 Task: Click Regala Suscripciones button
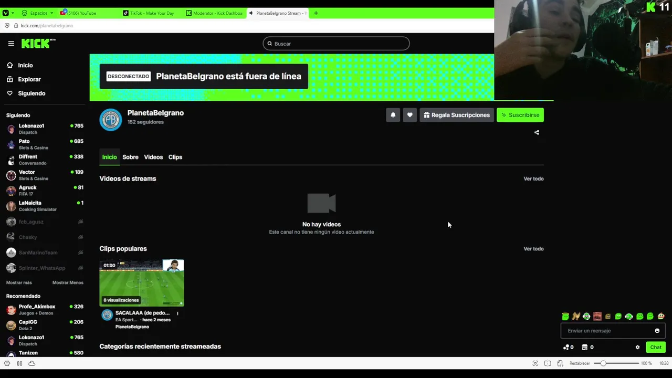tap(457, 115)
